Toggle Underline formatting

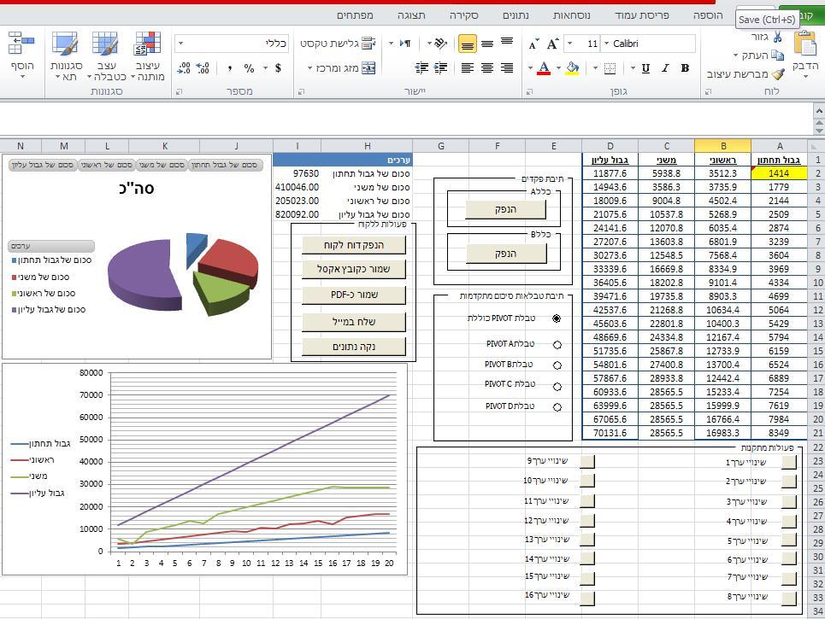[645, 68]
